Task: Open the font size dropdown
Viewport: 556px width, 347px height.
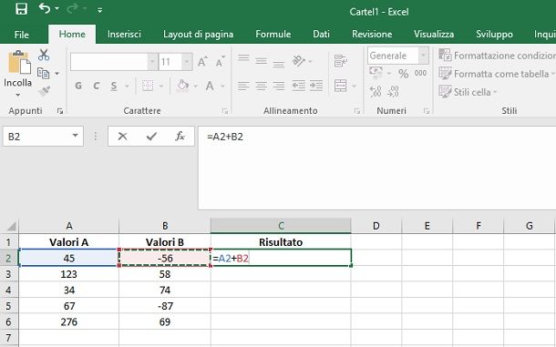Action: 187,62
